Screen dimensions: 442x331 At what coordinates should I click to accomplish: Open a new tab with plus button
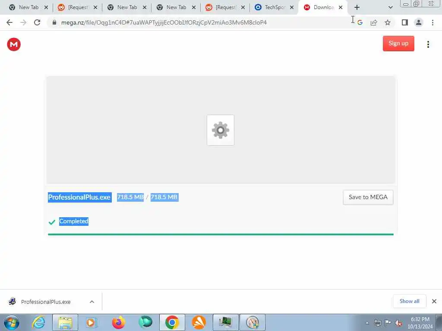pyautogui.click(x=357, y=7)
